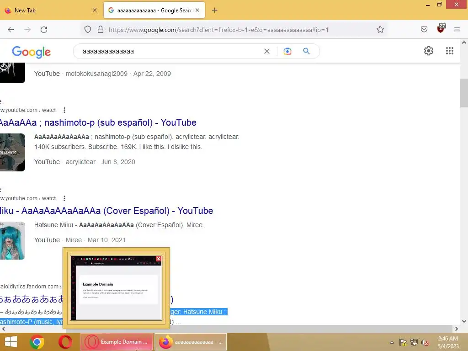Switch to Example Domain Opera window
Screen dimensions: 468x351
coord(117,342)
